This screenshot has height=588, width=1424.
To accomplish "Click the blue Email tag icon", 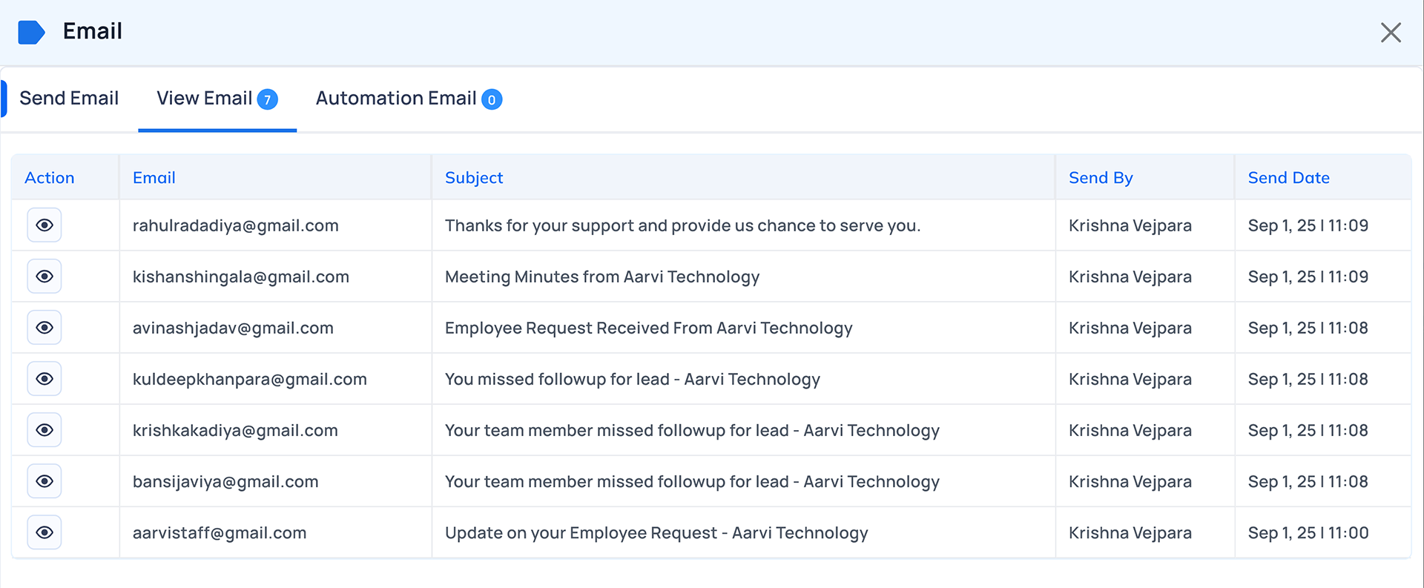I will [31, 32].
